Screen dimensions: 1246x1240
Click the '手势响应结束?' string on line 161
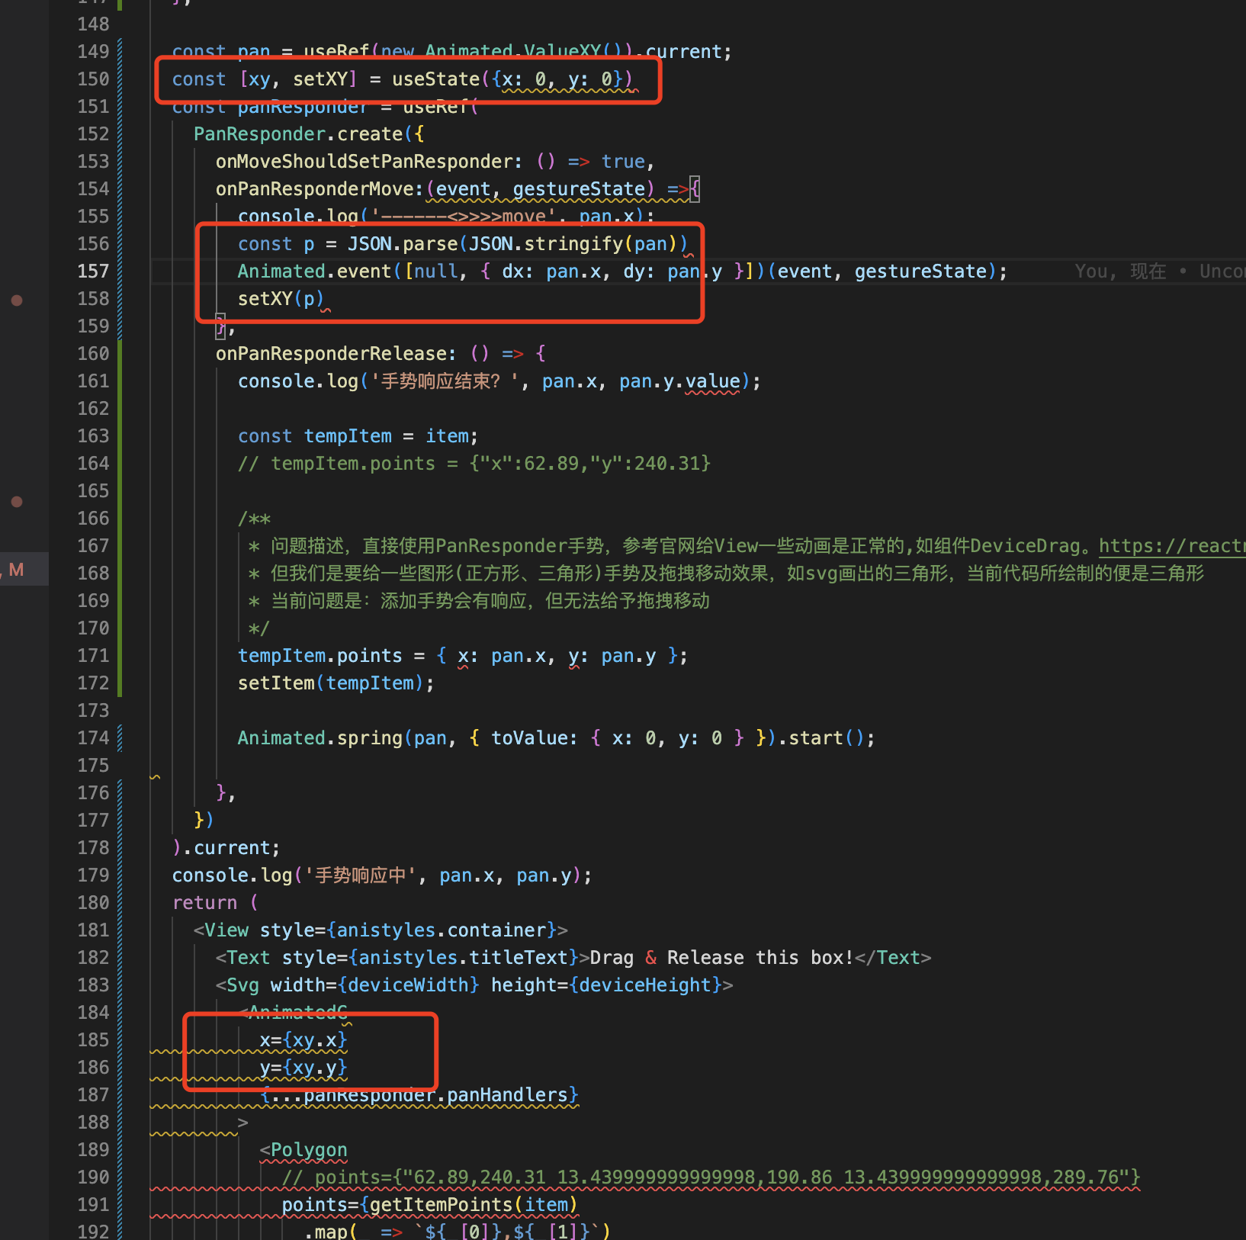447,381
